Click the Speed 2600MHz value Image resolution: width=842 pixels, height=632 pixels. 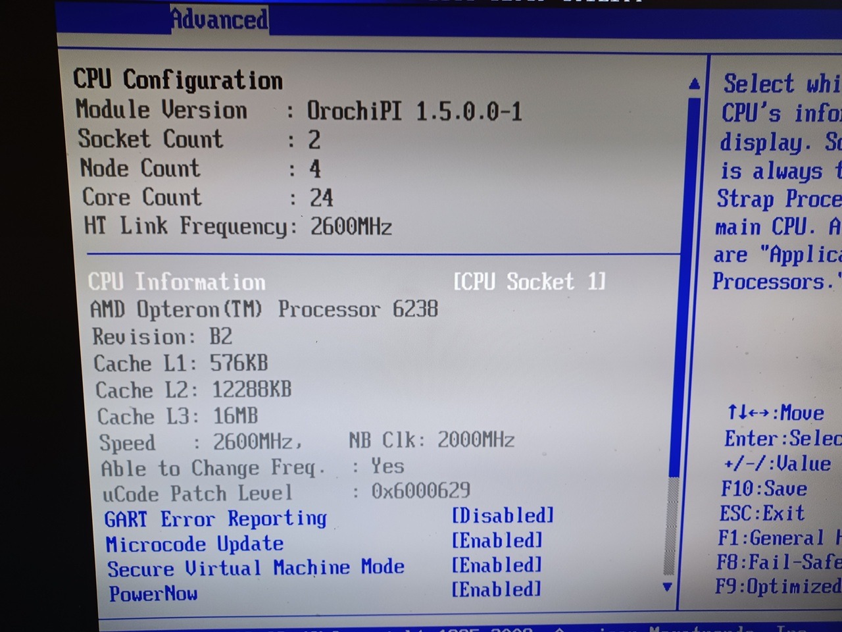(x=257, y=442)
